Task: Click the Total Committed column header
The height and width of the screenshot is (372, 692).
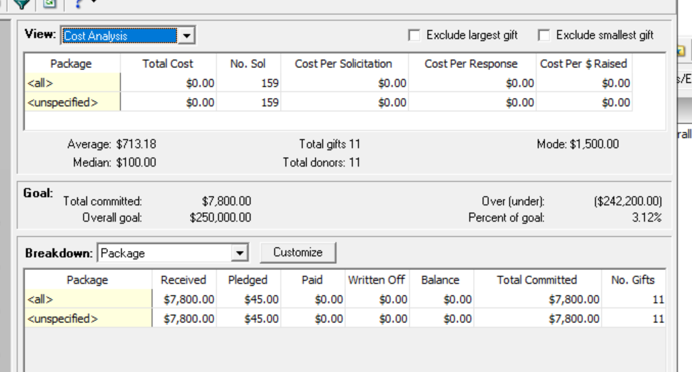Action: pyautogui.click(x=537, y=280)
